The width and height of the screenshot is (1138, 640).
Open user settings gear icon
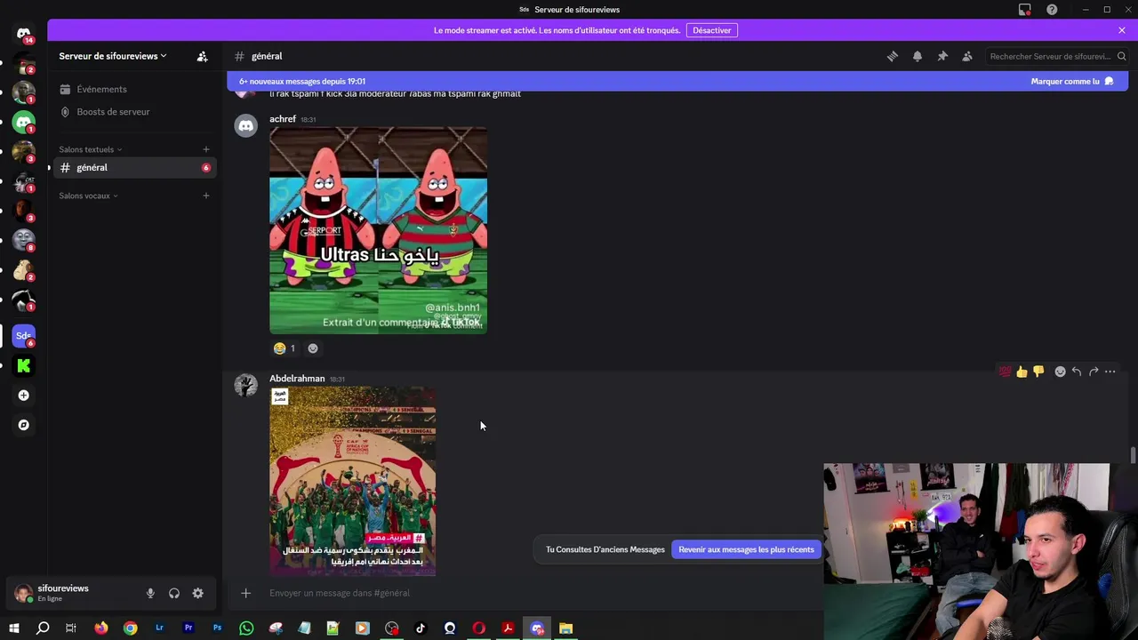[198, 593]
